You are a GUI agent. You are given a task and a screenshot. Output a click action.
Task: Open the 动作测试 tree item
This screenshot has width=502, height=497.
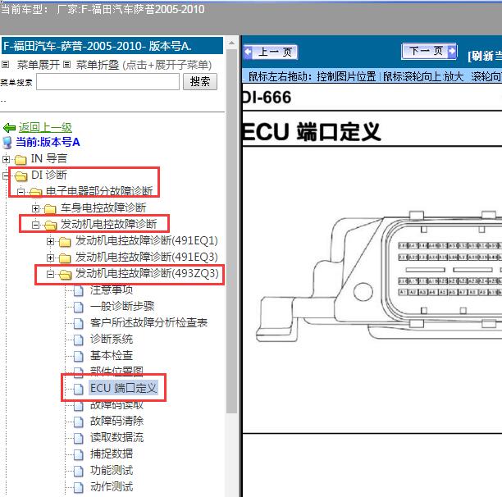[112, 486]
